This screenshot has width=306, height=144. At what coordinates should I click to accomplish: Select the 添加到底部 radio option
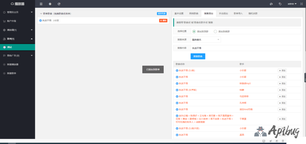tap(215, 31)
